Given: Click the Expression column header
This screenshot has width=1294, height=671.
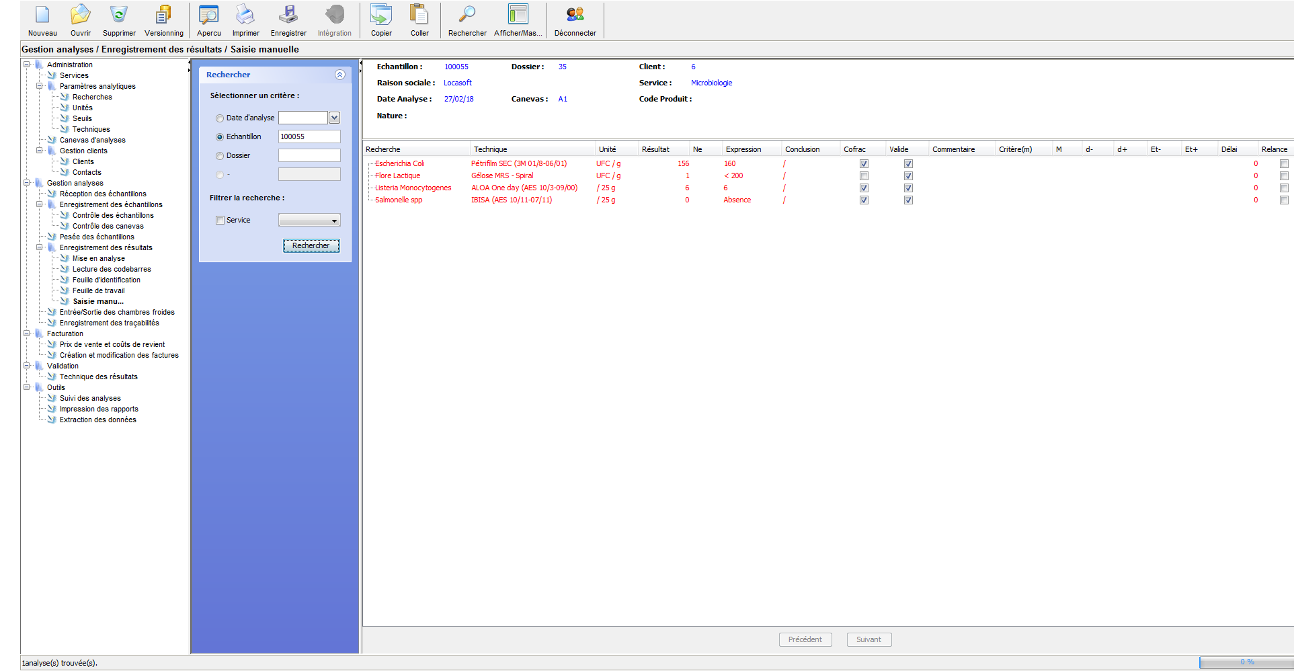Looking at the screenshot, I should pos(752,149).
